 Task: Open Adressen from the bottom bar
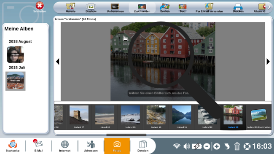point(91,146)
